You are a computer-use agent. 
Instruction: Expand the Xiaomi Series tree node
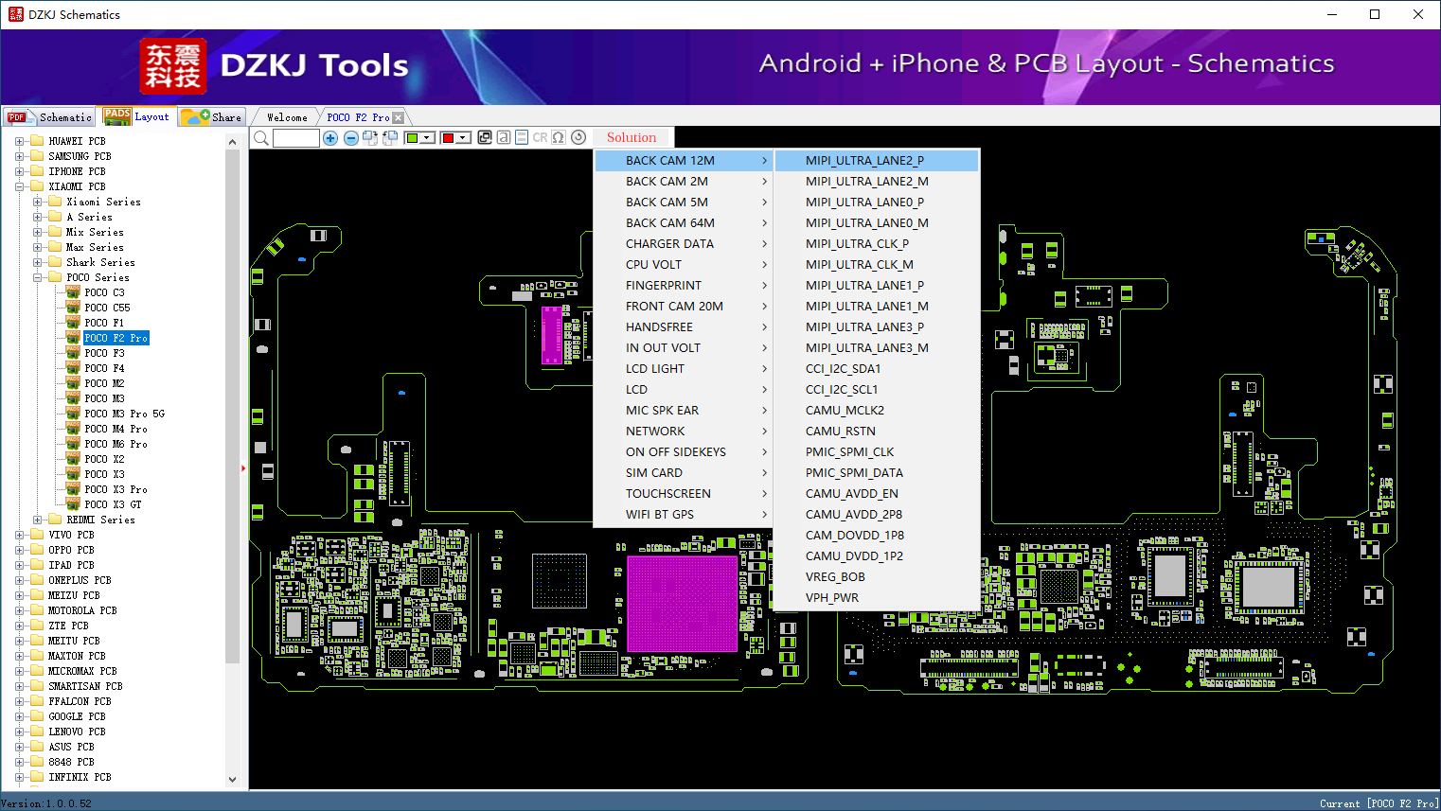pos(38,202)
